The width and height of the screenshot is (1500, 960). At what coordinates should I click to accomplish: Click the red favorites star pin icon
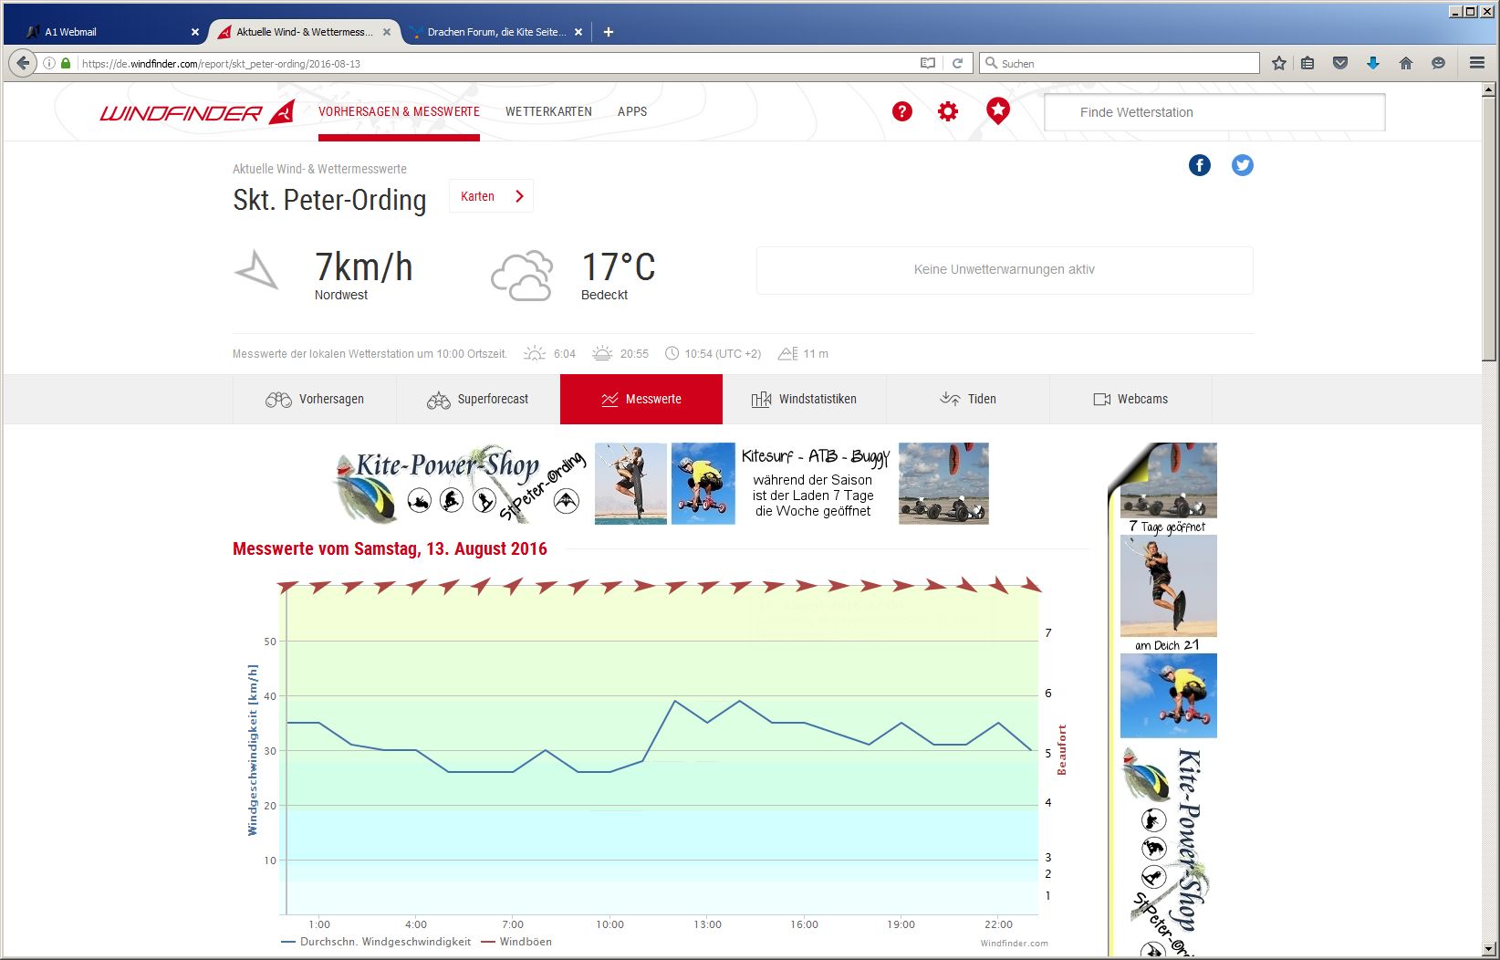pyautogui.click(x=998, y=111)
